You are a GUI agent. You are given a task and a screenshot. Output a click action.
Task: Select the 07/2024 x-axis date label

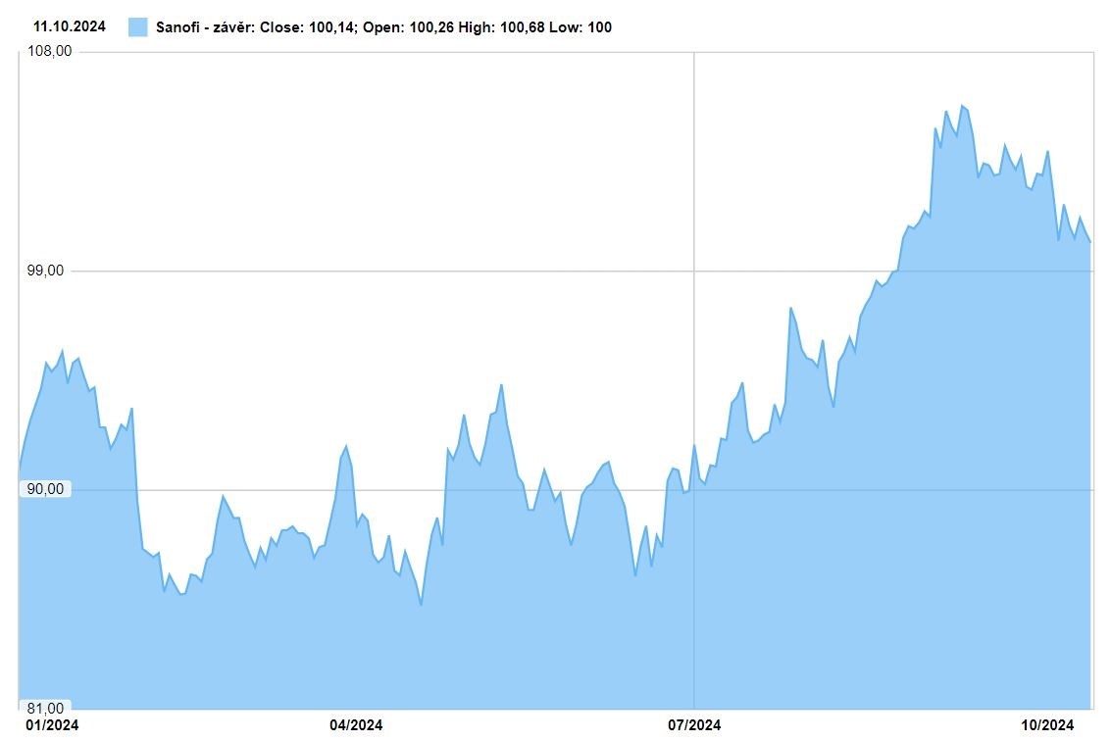point(694,725)
